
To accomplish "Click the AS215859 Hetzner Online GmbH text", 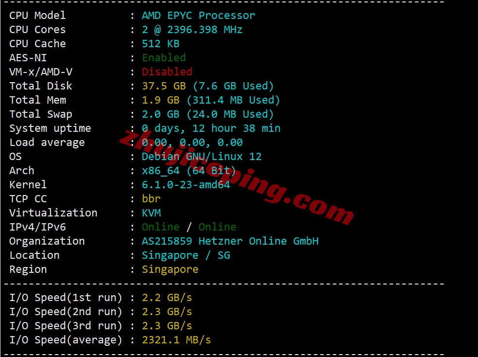I will 230,241.
